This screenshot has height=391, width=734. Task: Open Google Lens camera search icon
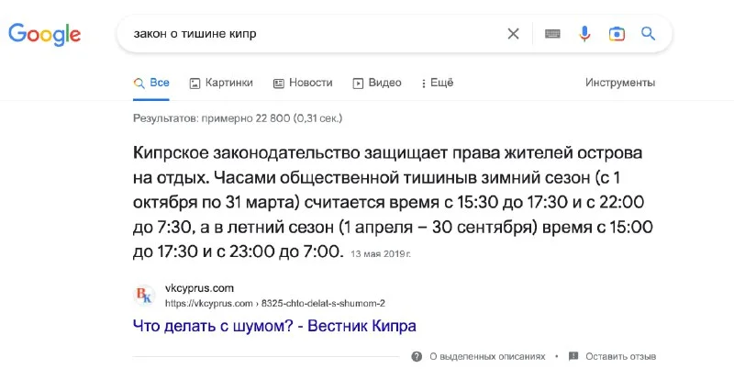(617, 34)
